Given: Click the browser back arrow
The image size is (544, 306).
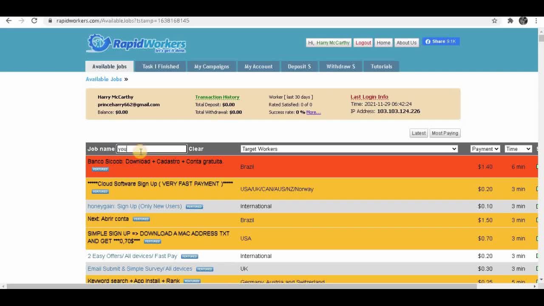Looking at the screenshot, I should point(8,20).
